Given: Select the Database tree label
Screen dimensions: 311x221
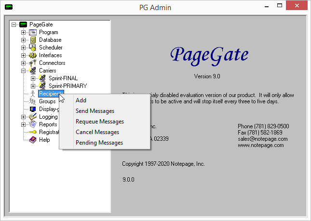Looking at the screenshot, I should [x=50, y=40].
